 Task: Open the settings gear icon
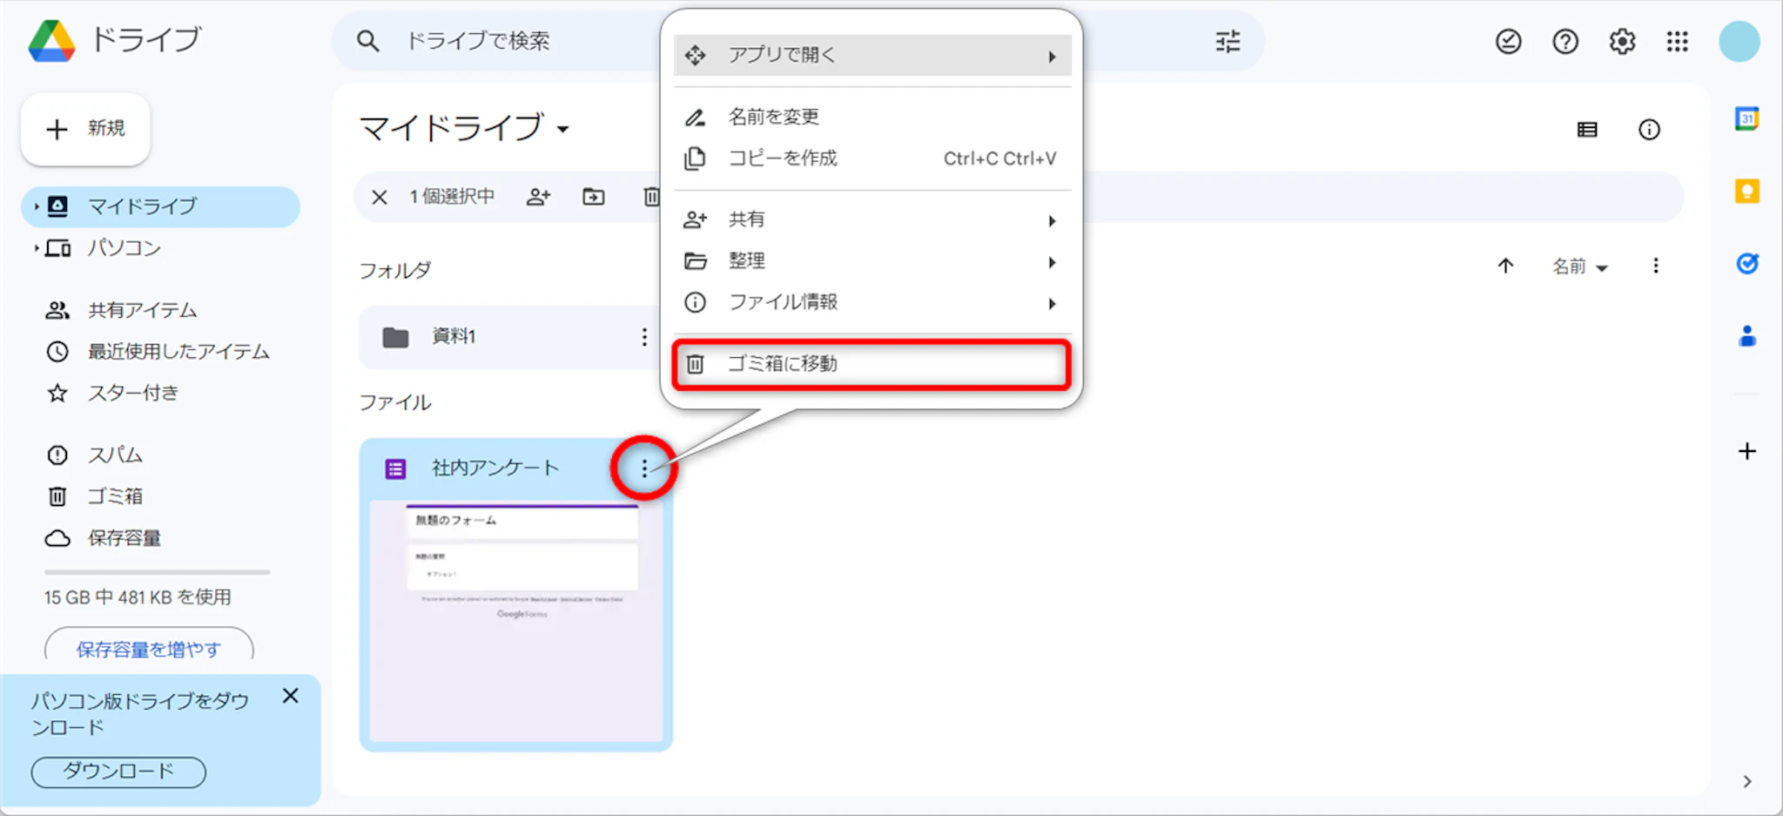1621,41
